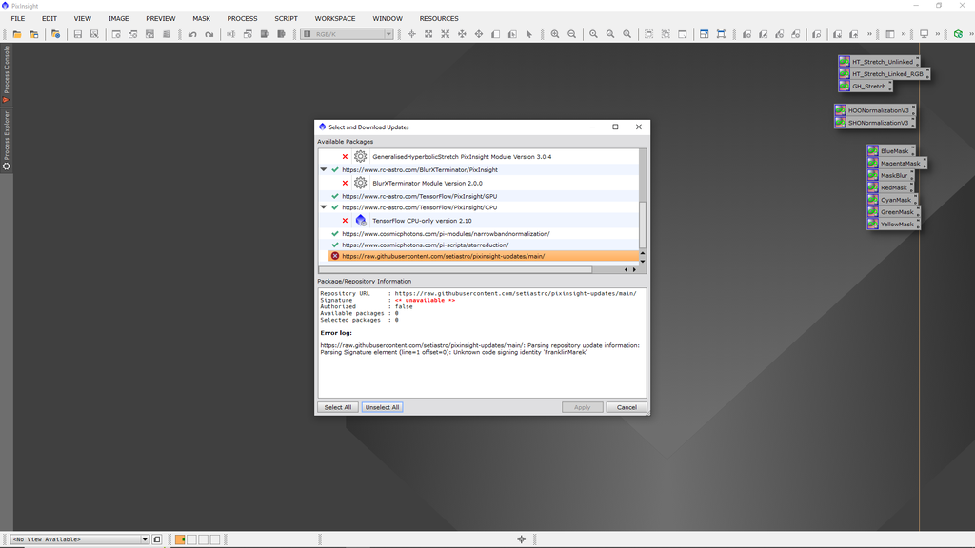This screenshot has height=548, width=975.
Task: Toggle the BlurXTerminator Module Version 2.0.0 X mark
Action: [345, 184]
